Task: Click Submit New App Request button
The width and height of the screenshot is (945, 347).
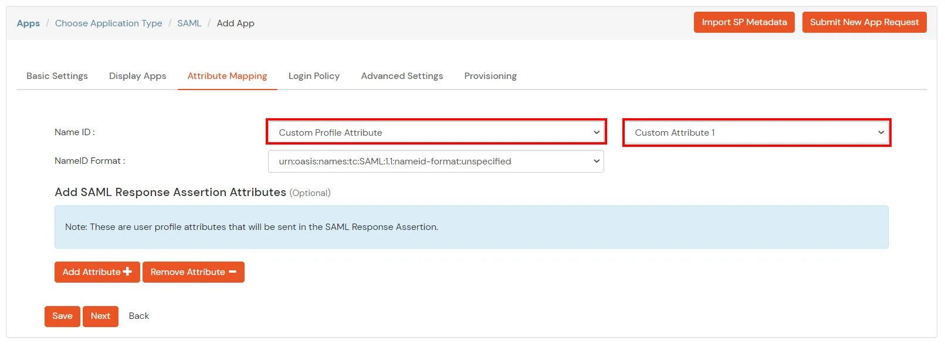Action: click(x=864, y=22)
